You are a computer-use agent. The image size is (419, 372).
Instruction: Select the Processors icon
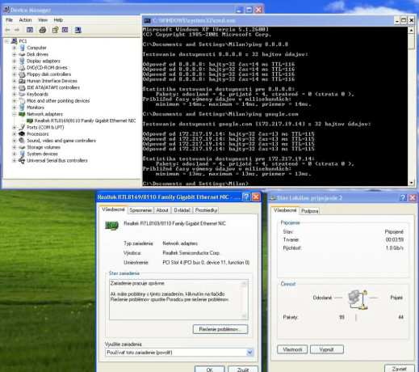point(22,134)
